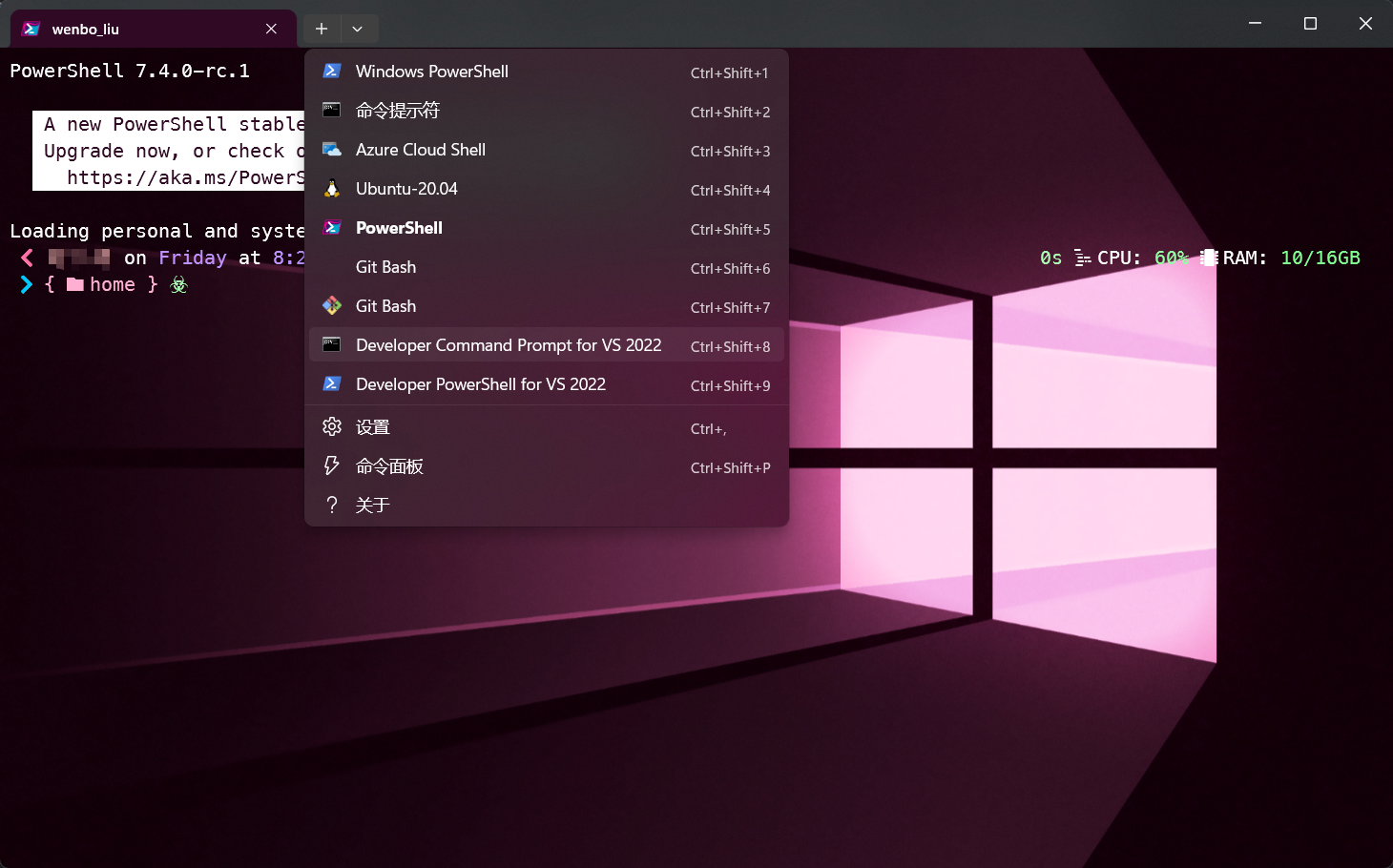The image size is (1393, 868).
Task: Maximize the terminal window
Action: click(x=1310, y=23)
